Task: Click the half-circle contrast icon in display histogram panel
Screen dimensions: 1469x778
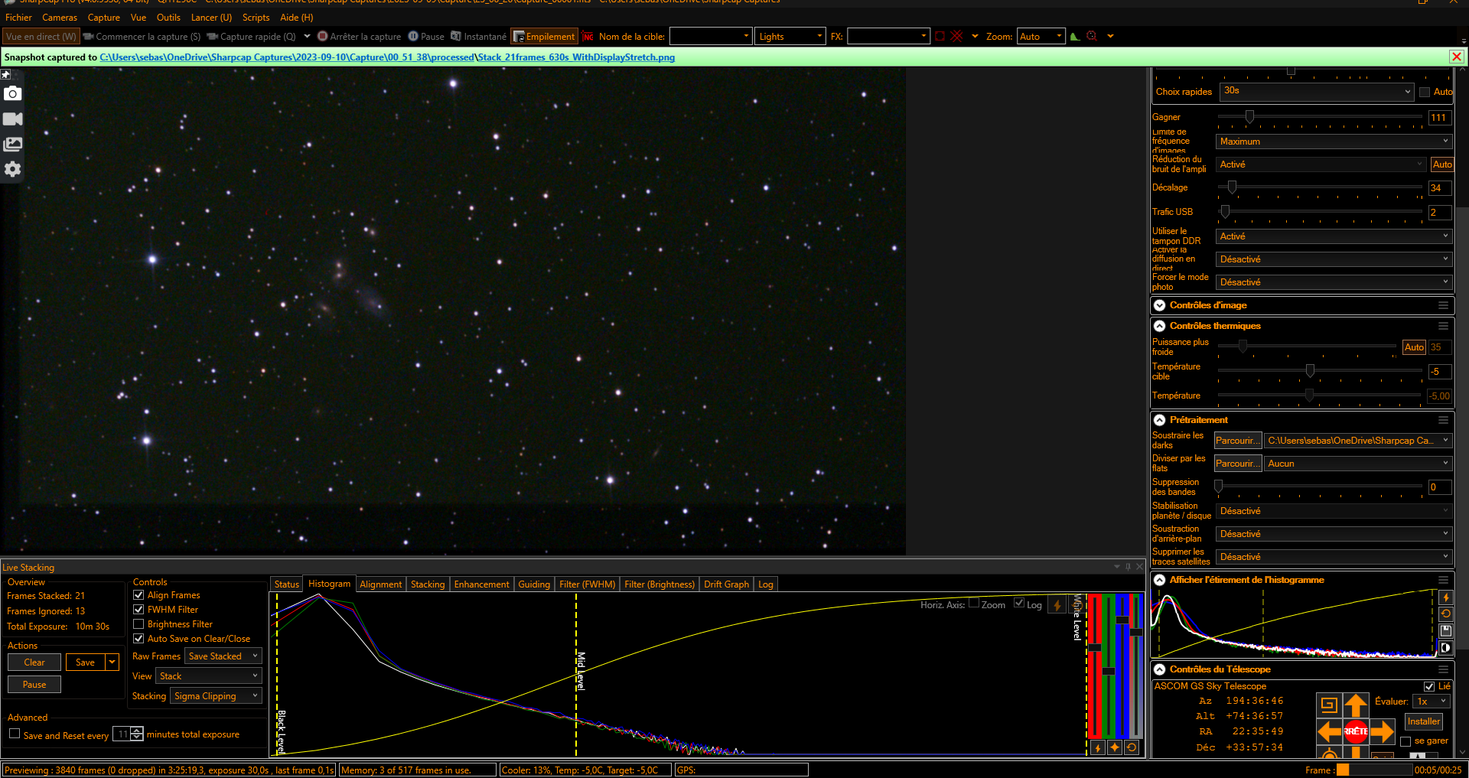Action: click(x=1445, y=647)
